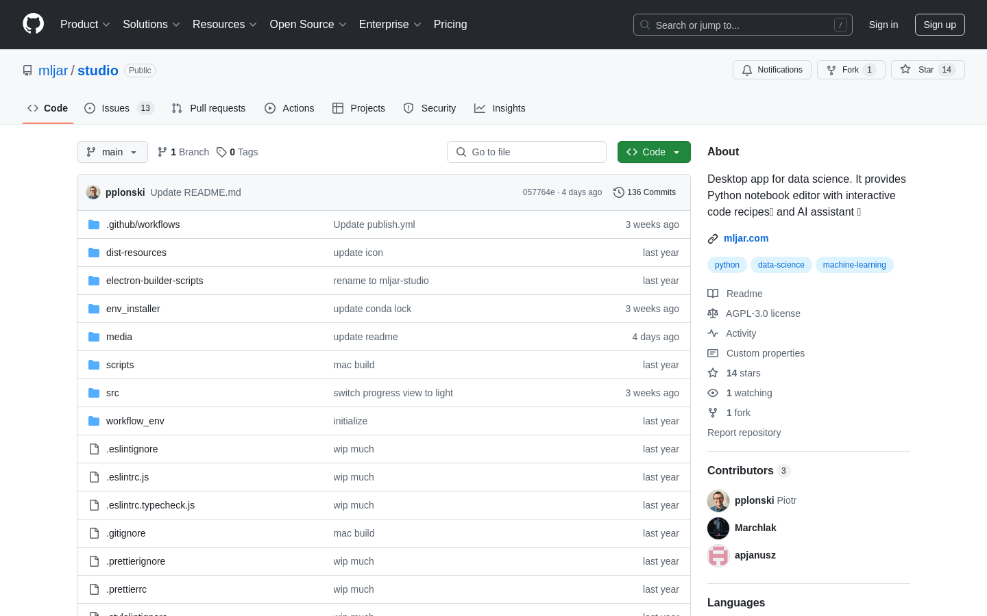
Task: Click the .prettierrc file icon
Action: tap(94, 589)
